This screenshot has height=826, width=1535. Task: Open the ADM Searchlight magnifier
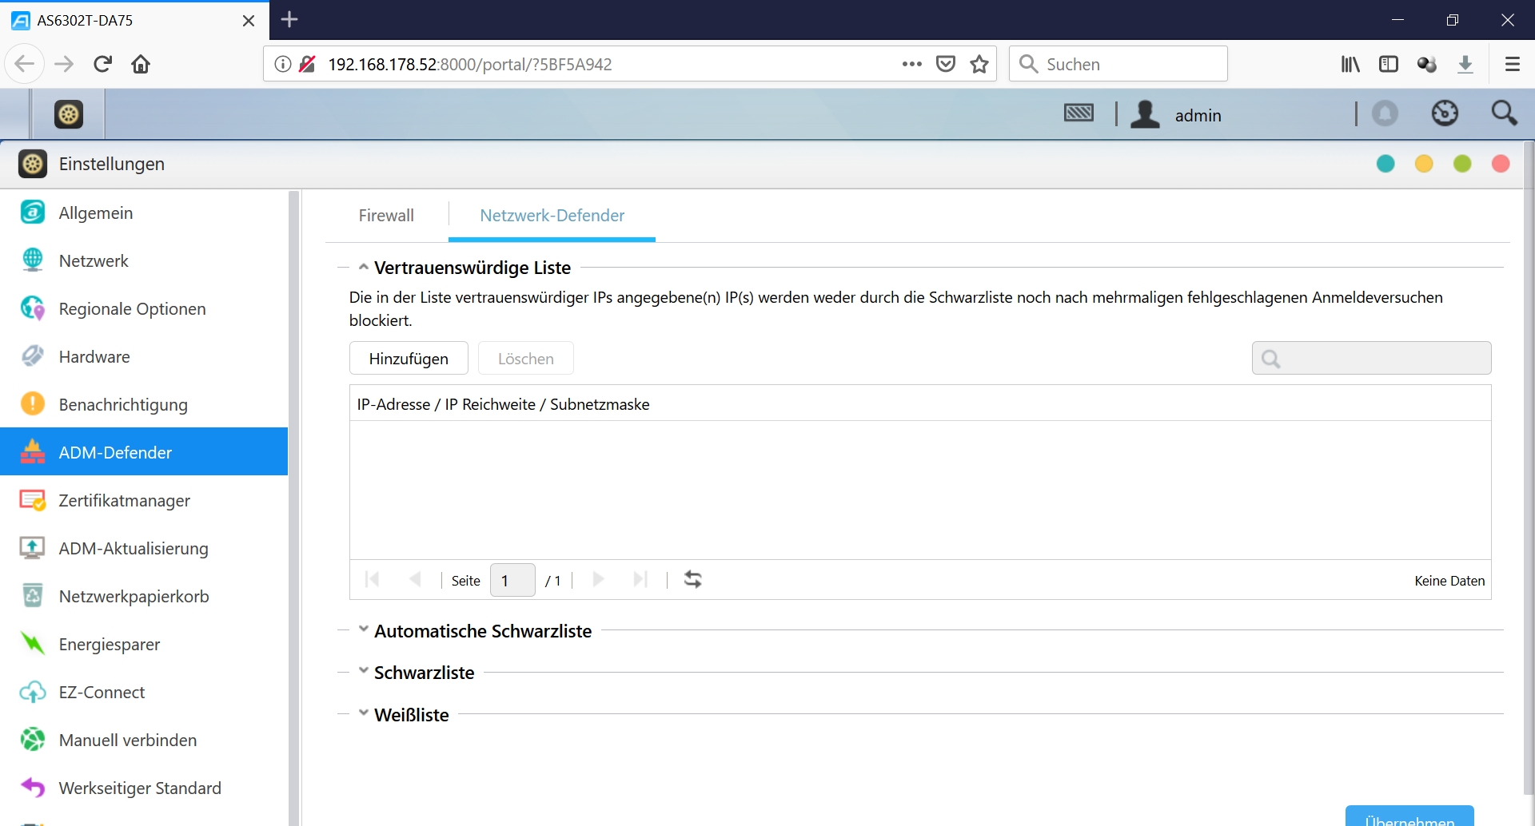click(1505, 113)
